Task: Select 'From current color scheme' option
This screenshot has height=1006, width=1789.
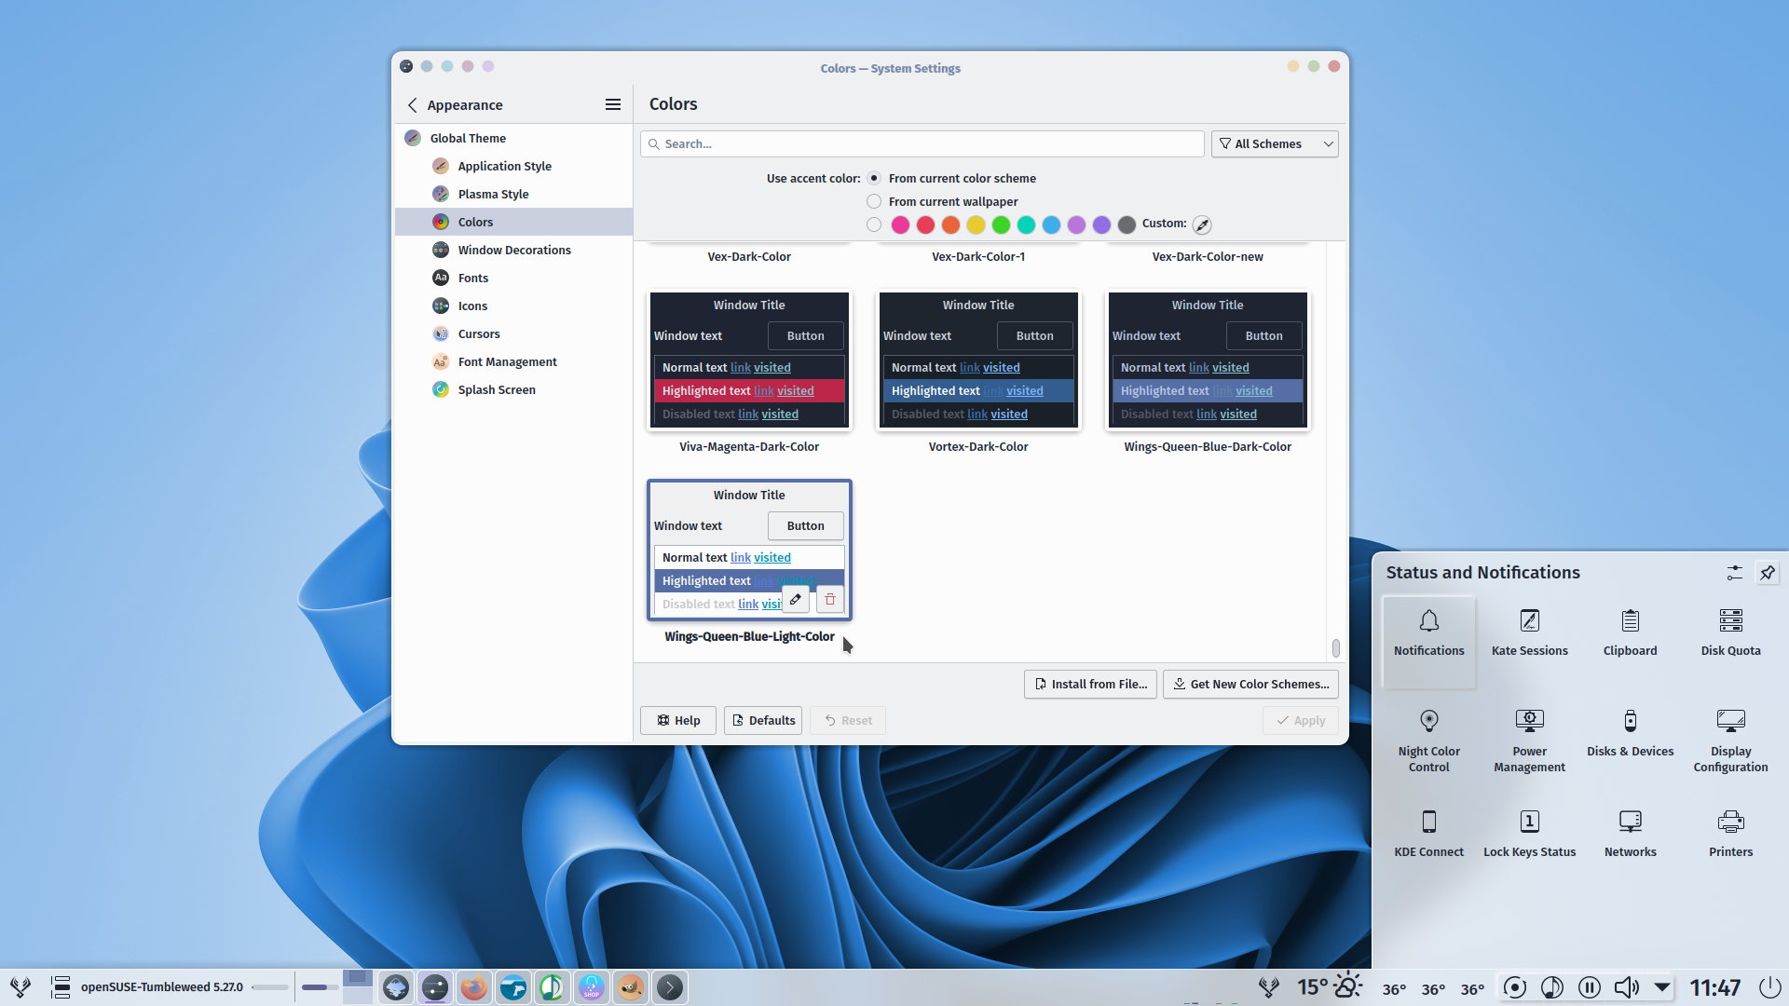Action: pyautogui.click(x=874, y=177)
